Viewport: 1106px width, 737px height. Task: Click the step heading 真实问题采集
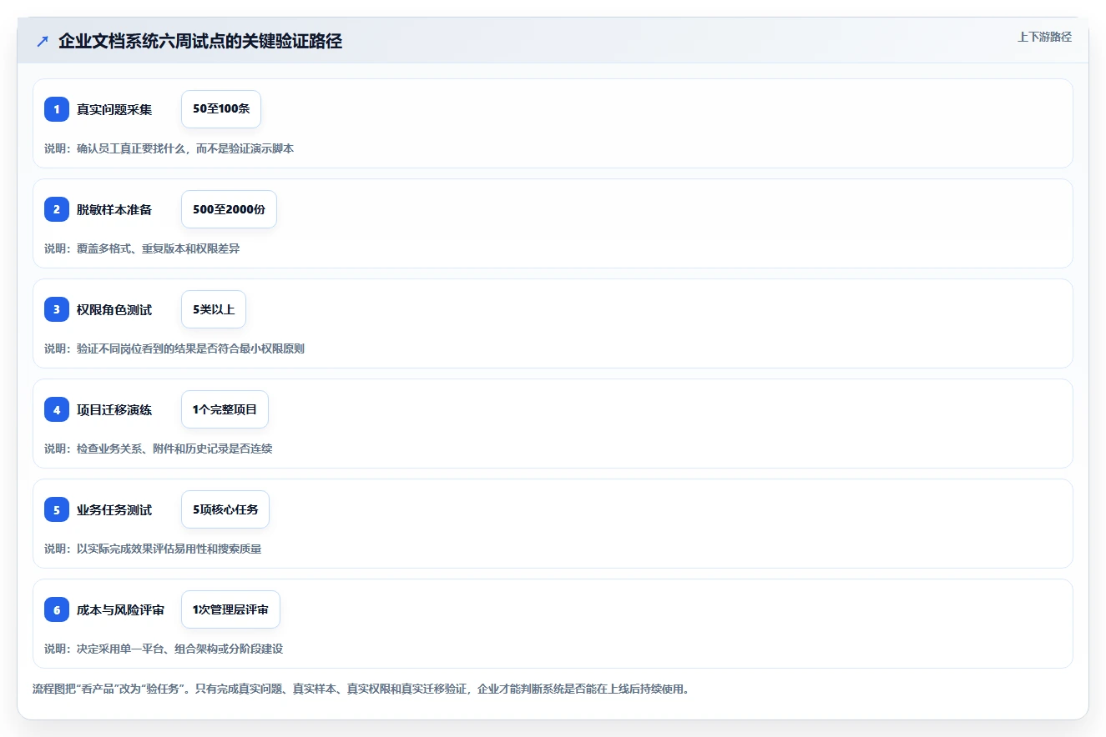coord(114,109)
